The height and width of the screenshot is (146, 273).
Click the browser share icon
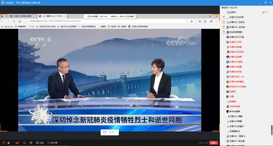click(x=211, y=21)
